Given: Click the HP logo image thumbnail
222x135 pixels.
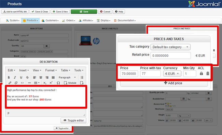Looking at the screenshot, I should (x=96, y=41).
